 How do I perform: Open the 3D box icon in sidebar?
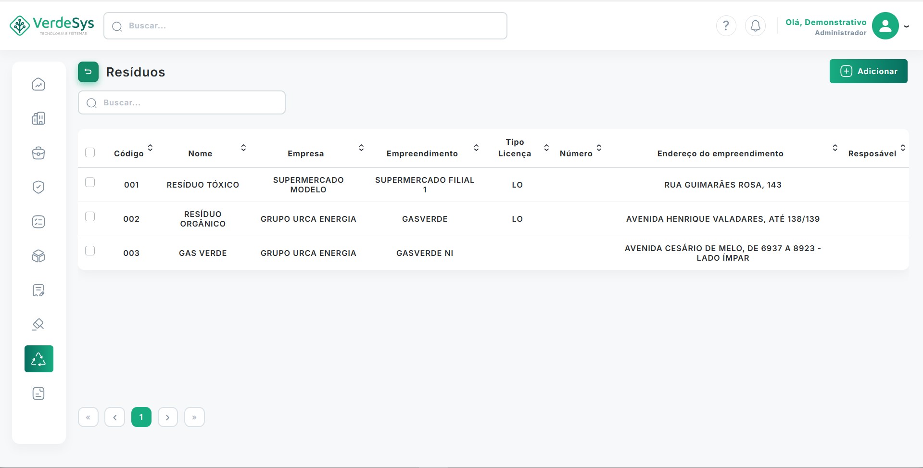[x=38, y=256]
